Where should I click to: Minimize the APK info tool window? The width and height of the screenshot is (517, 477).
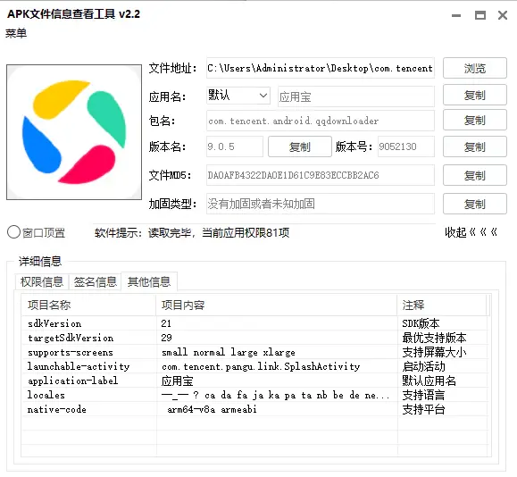(x=456, y=15)
